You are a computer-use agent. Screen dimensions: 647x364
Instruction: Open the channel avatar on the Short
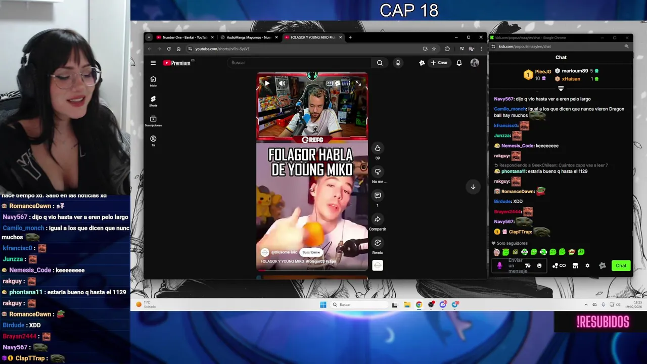pyautogui.click(x=265, y=252)
